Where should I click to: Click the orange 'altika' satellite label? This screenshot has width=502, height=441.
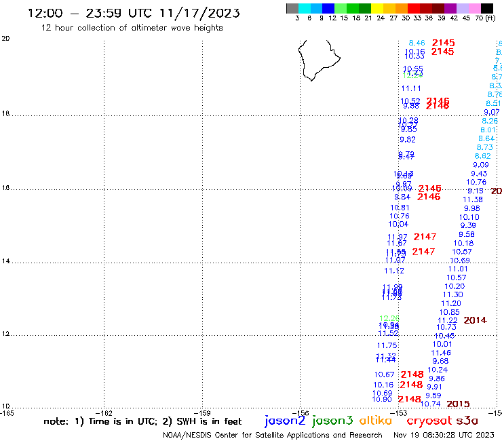[x=375, y=421]
